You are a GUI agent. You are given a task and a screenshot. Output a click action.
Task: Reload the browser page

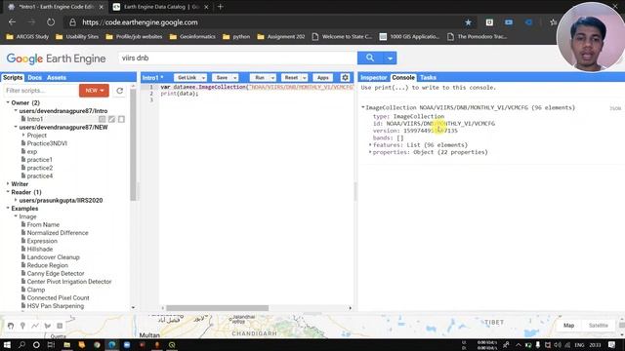pyautogui.click(x=51, y=22)
